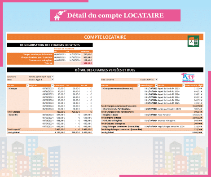Image resolution: width=211 pixels, height=177 pixels.
Task: Click the 'Charges locatives pour la période' label
Action: [37, 58]
